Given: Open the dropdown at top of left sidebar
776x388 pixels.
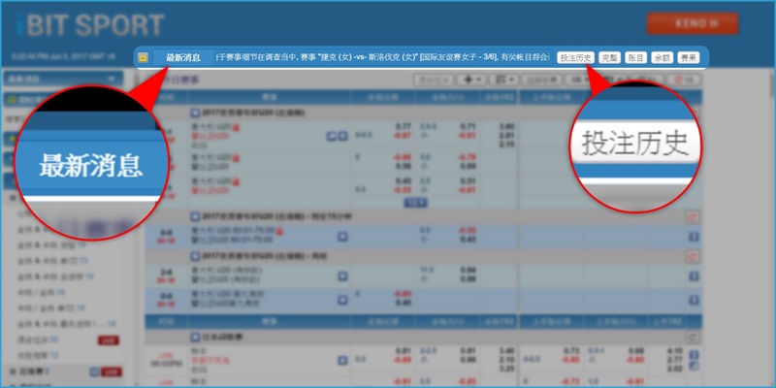Looking at the screenshot, I should [x=63, y=79].
